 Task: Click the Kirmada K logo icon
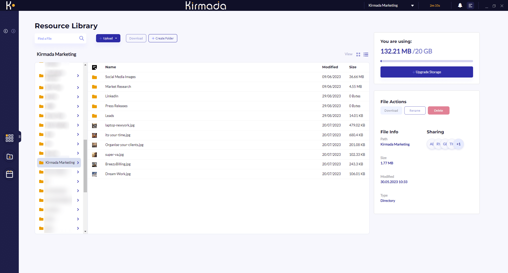10,5
